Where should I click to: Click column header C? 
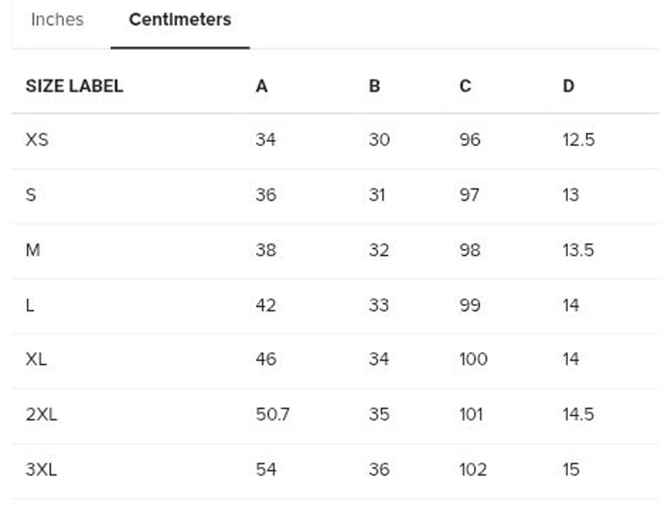[465, 86]
